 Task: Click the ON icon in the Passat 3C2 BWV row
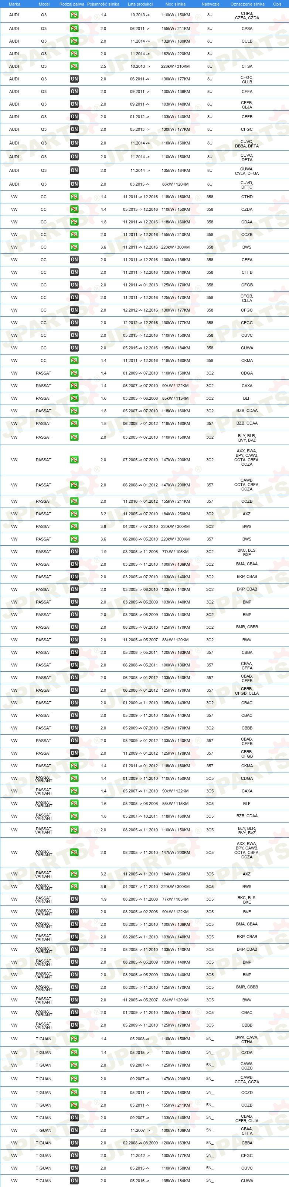74,639
